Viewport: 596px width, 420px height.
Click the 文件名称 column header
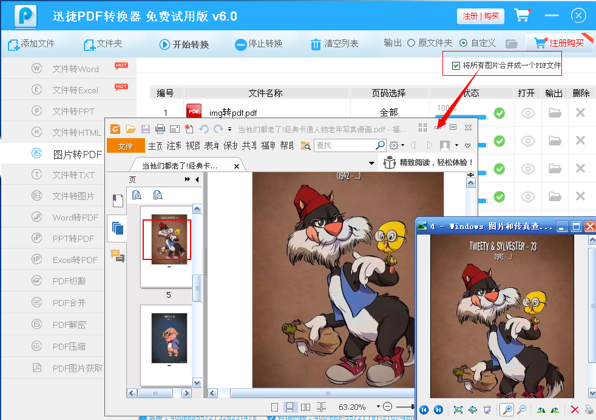pos(266,93)
